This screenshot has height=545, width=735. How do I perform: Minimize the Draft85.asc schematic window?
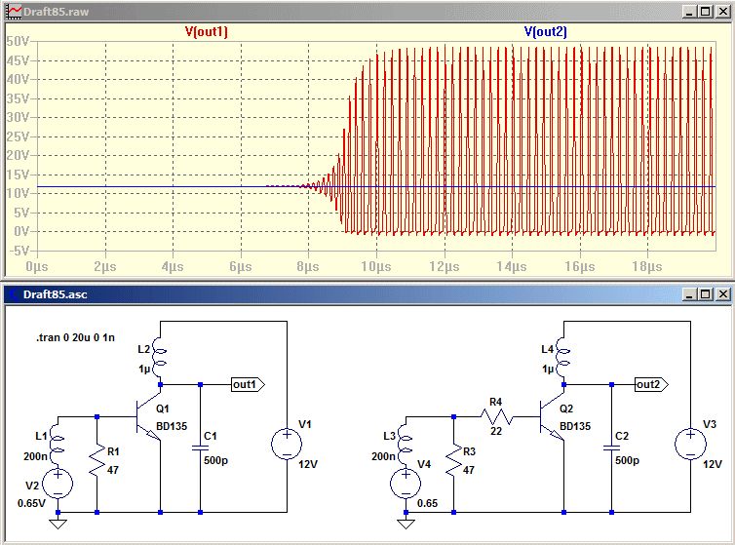(689, 293)
